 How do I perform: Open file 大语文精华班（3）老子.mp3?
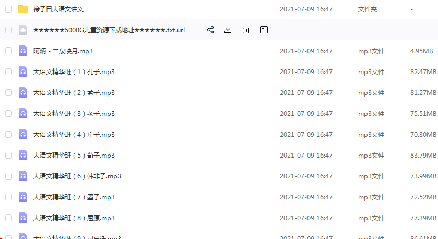tap(74, 114)
